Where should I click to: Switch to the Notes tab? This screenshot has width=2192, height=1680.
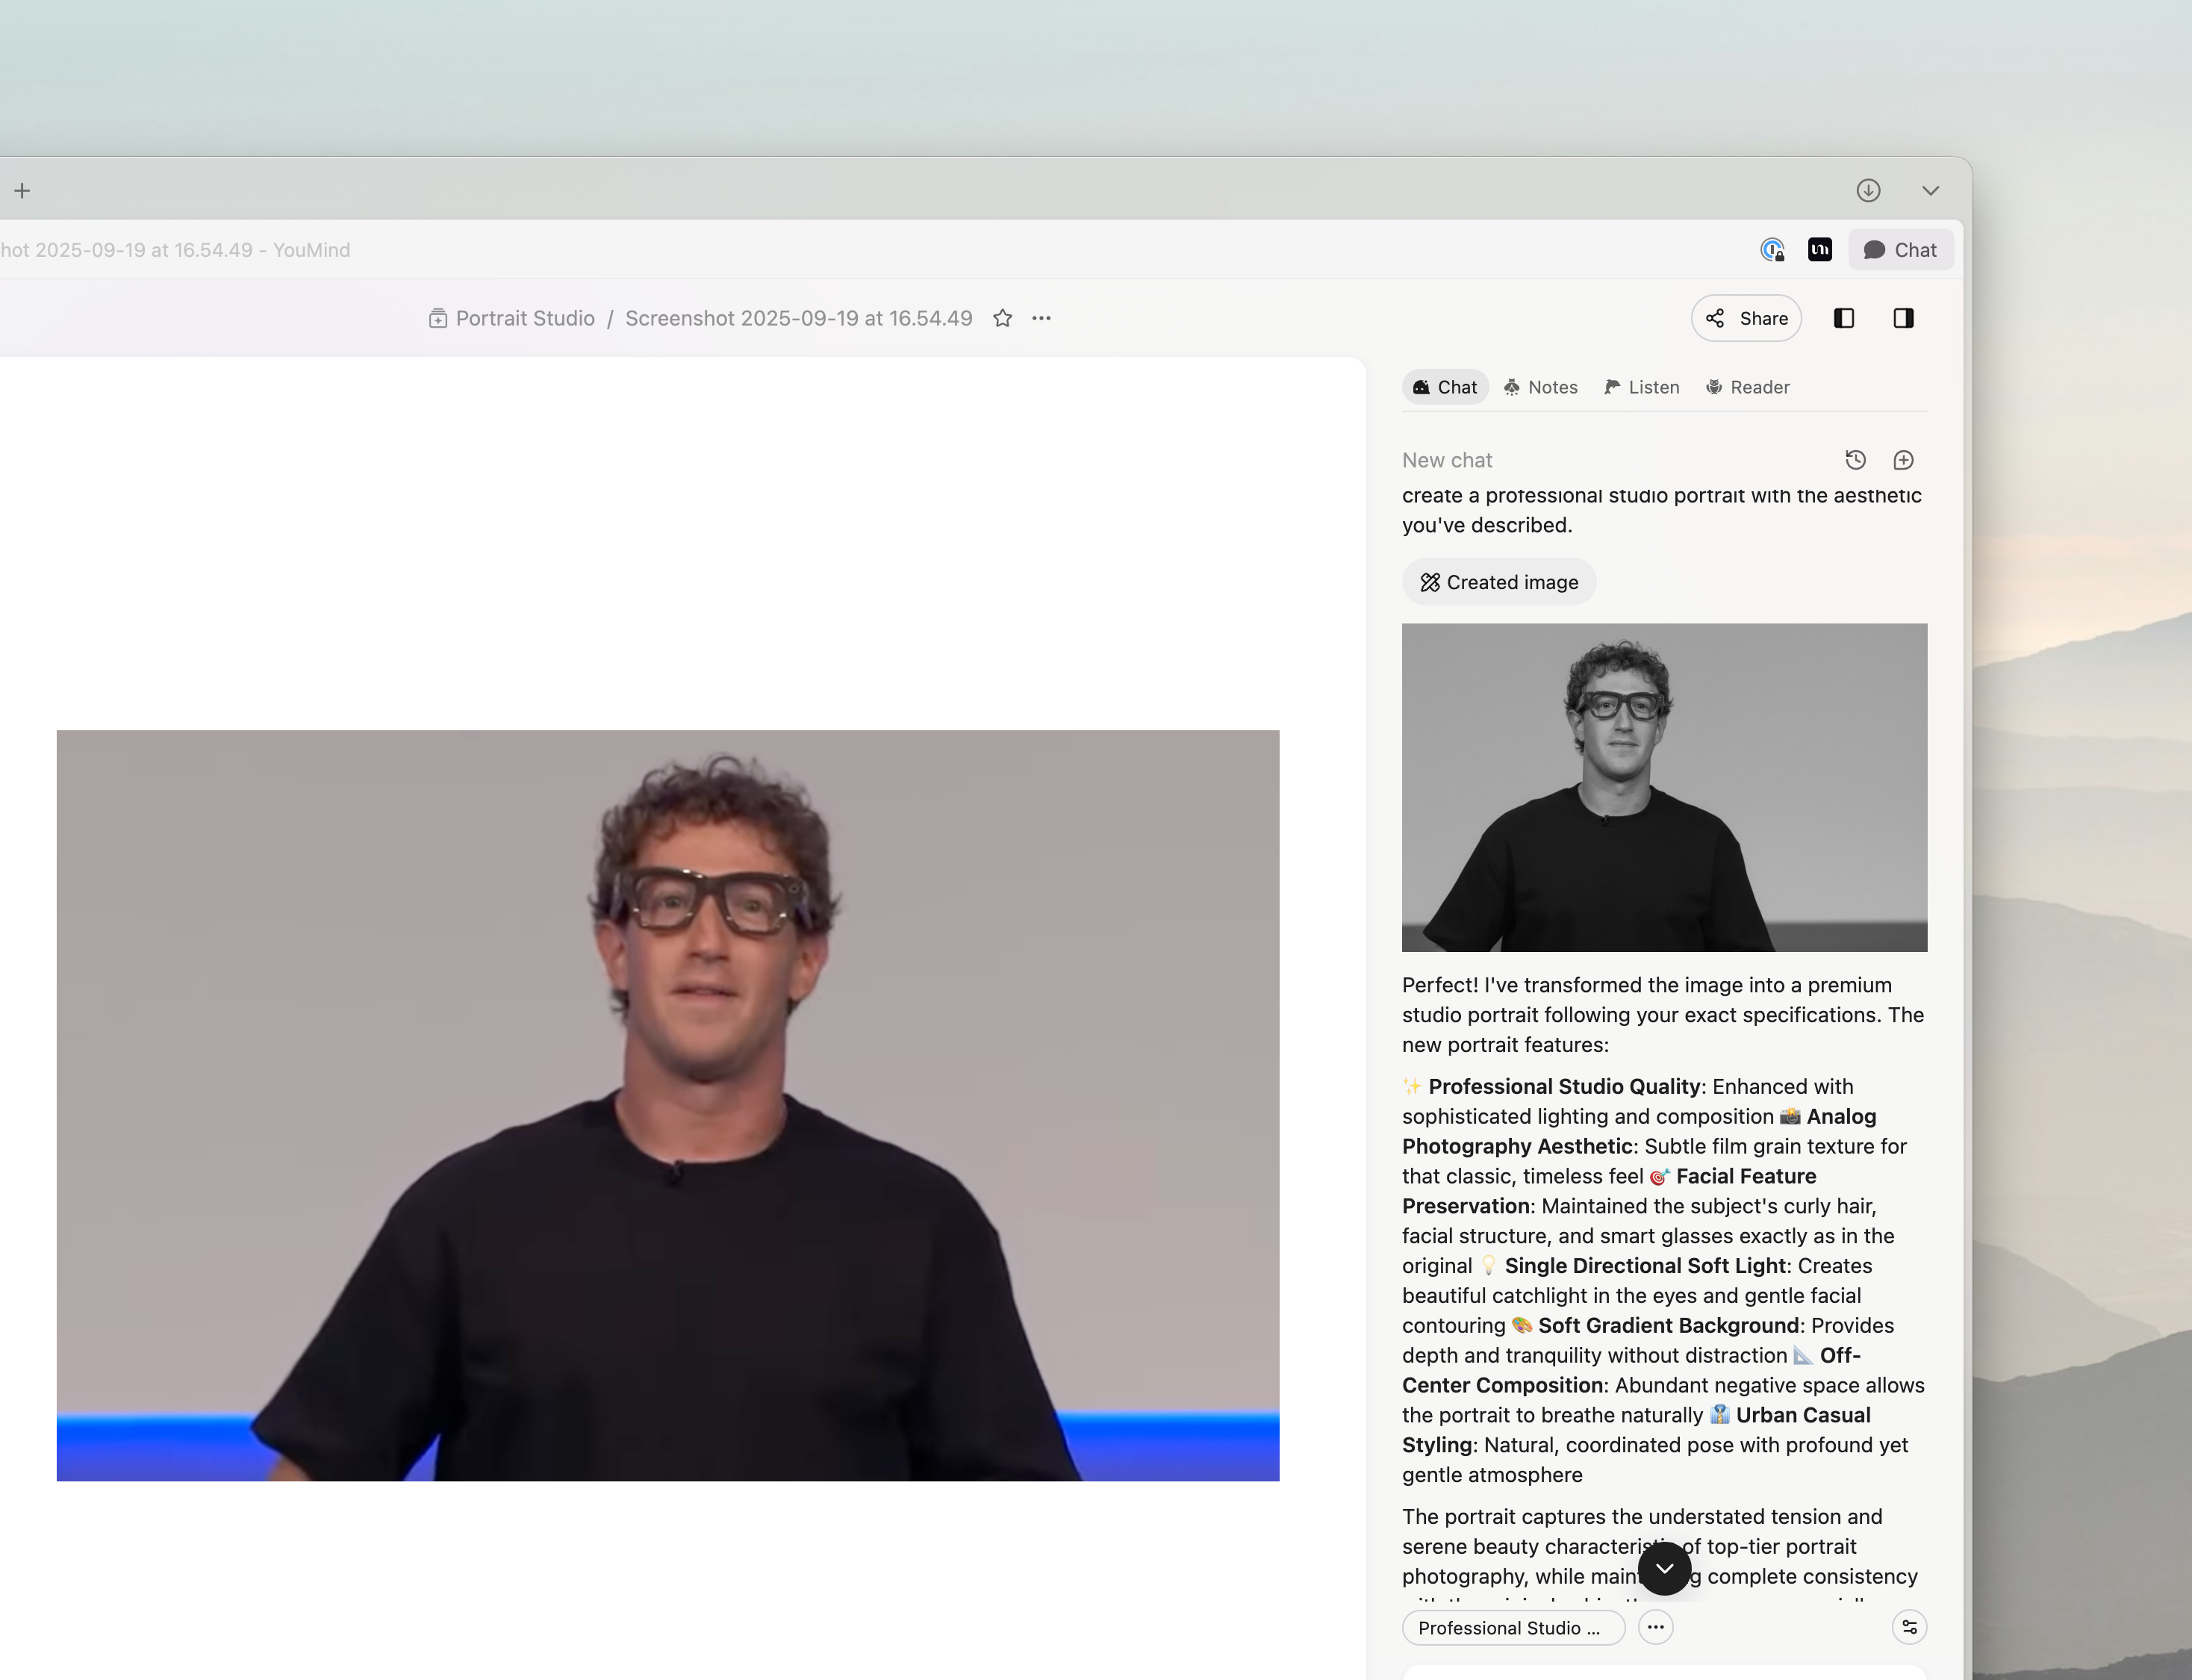(x=1540, y=387)
